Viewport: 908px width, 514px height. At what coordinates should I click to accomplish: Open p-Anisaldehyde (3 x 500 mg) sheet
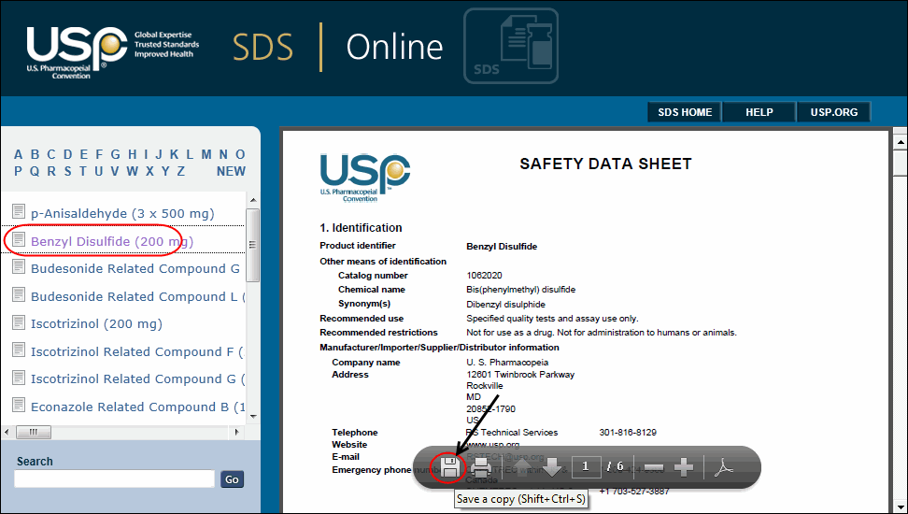pyautogui.click(x=122, y=213)
